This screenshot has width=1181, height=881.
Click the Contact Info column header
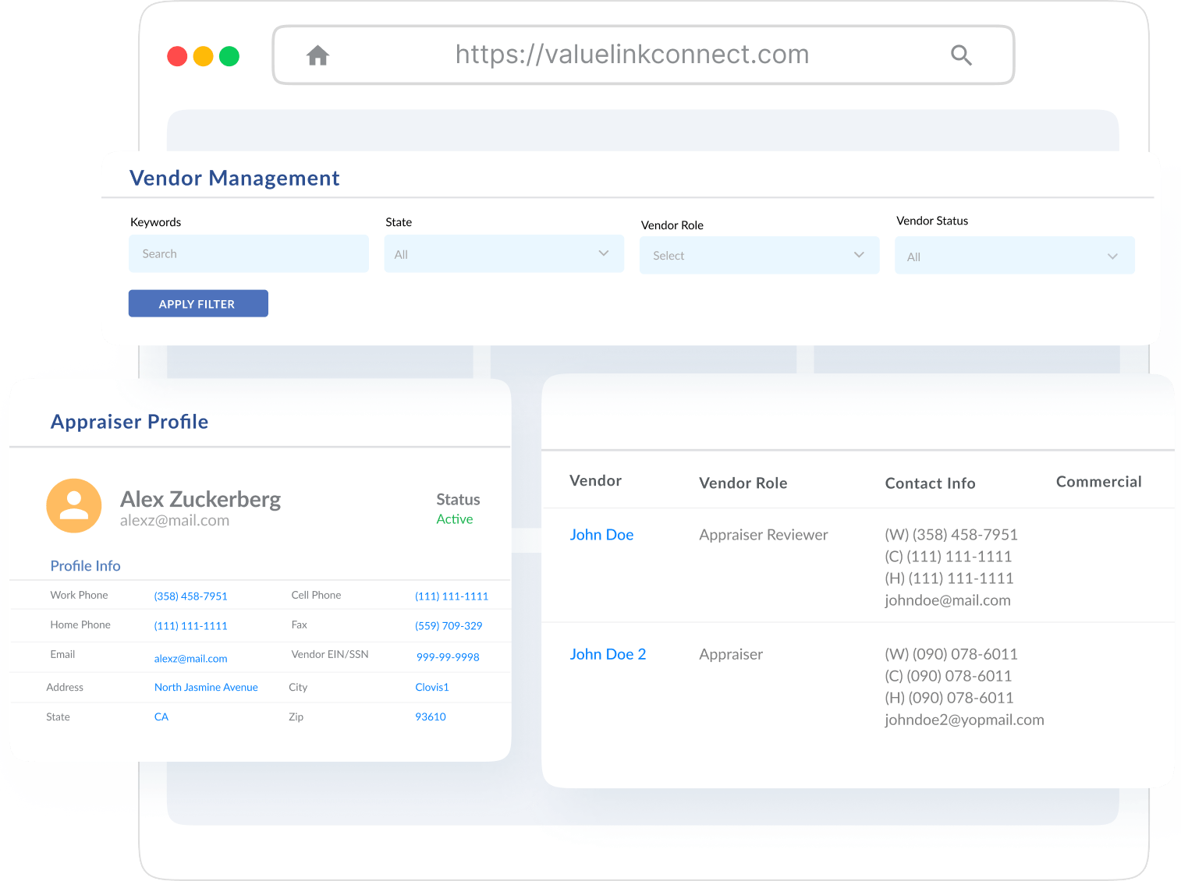(930, 483)
